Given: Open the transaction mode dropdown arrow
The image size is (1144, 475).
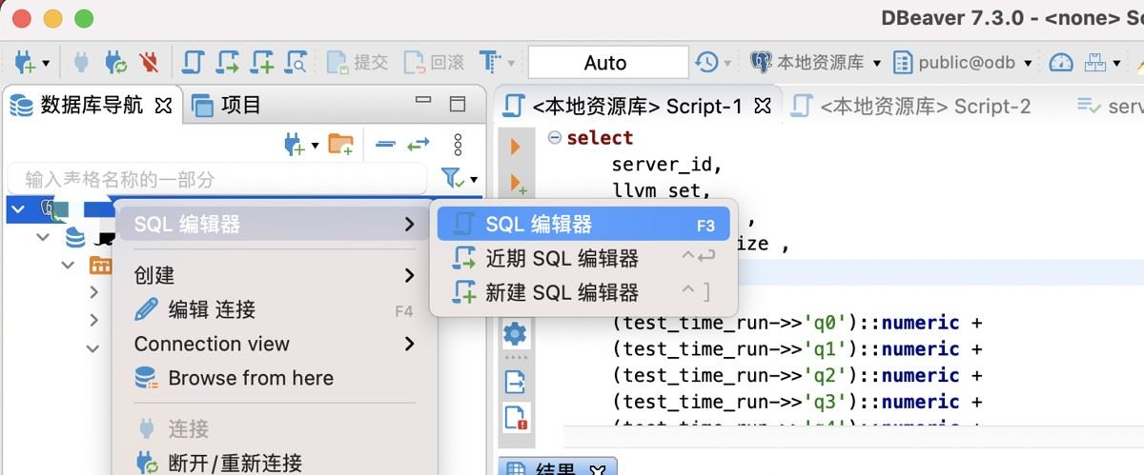Looking at the screenshot, I should [511, 64].
